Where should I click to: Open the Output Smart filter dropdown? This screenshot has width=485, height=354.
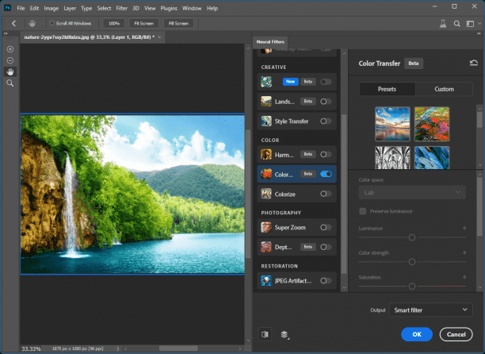tap(431, 310)
